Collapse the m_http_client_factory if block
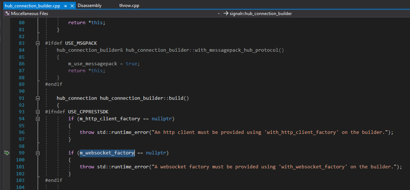410x190 pixels. click(x=38, y=118)
